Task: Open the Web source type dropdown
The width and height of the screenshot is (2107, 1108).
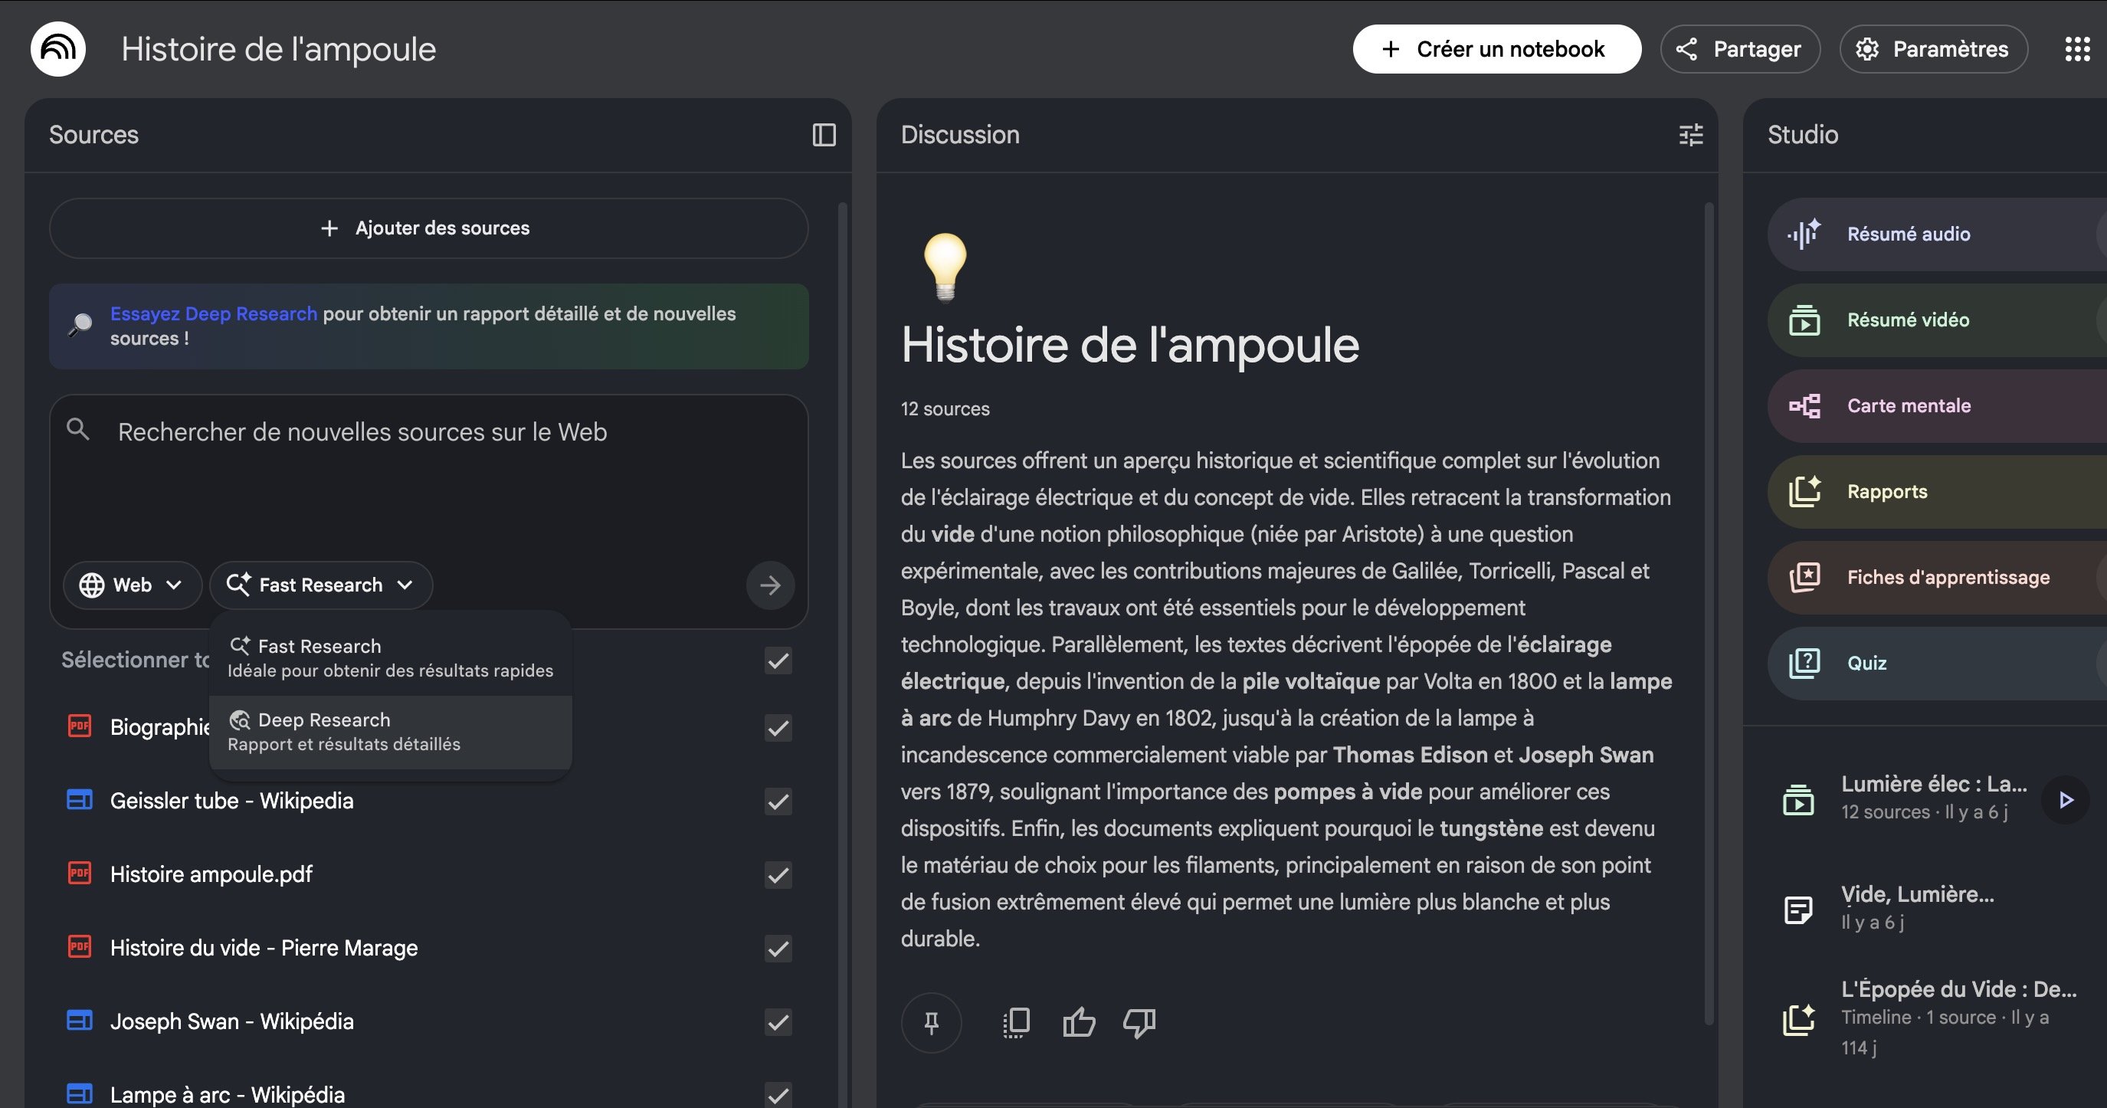Action: coord(133,585)
